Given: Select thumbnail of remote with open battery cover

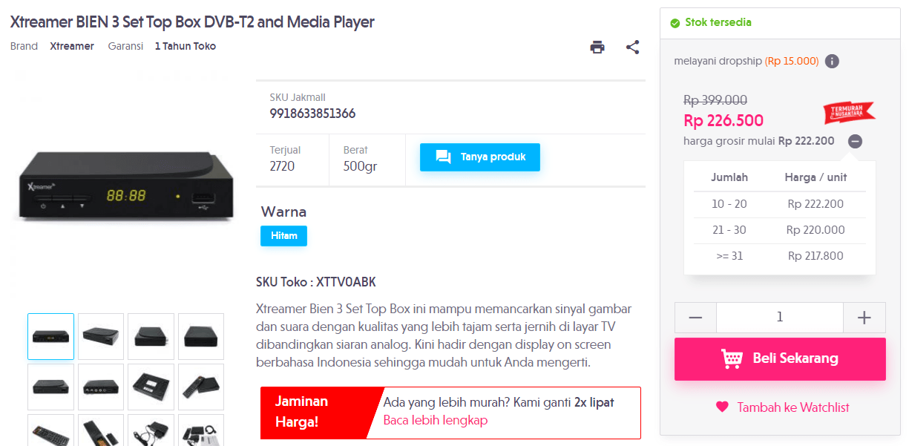Looking at the screenshot, I should [x=101, y=430].
